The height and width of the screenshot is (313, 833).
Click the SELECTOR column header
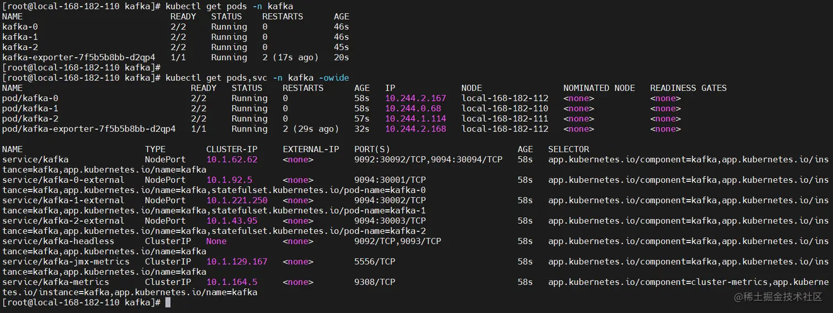coord(569,149)
